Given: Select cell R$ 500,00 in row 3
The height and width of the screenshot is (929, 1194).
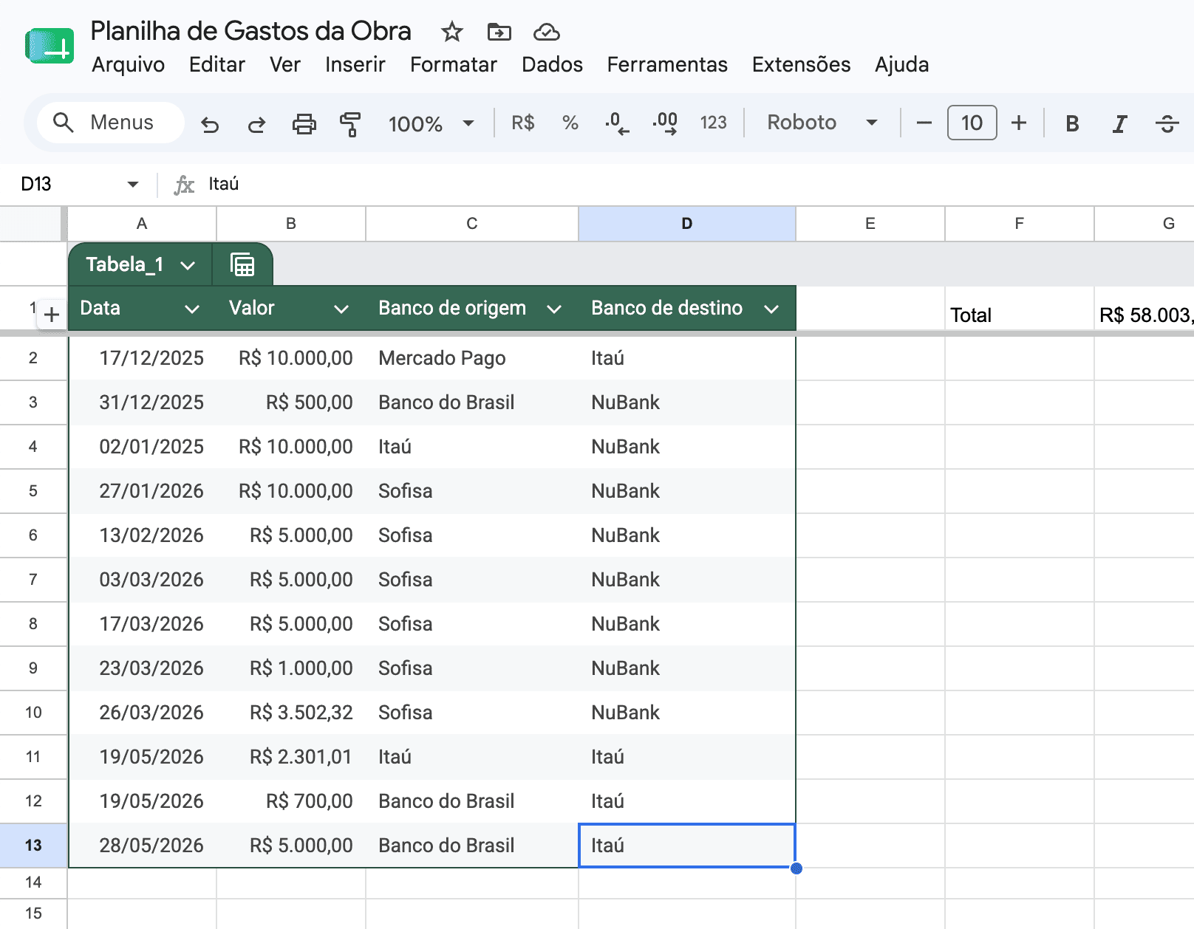Looking at the screenshot, I should [291, 402].
